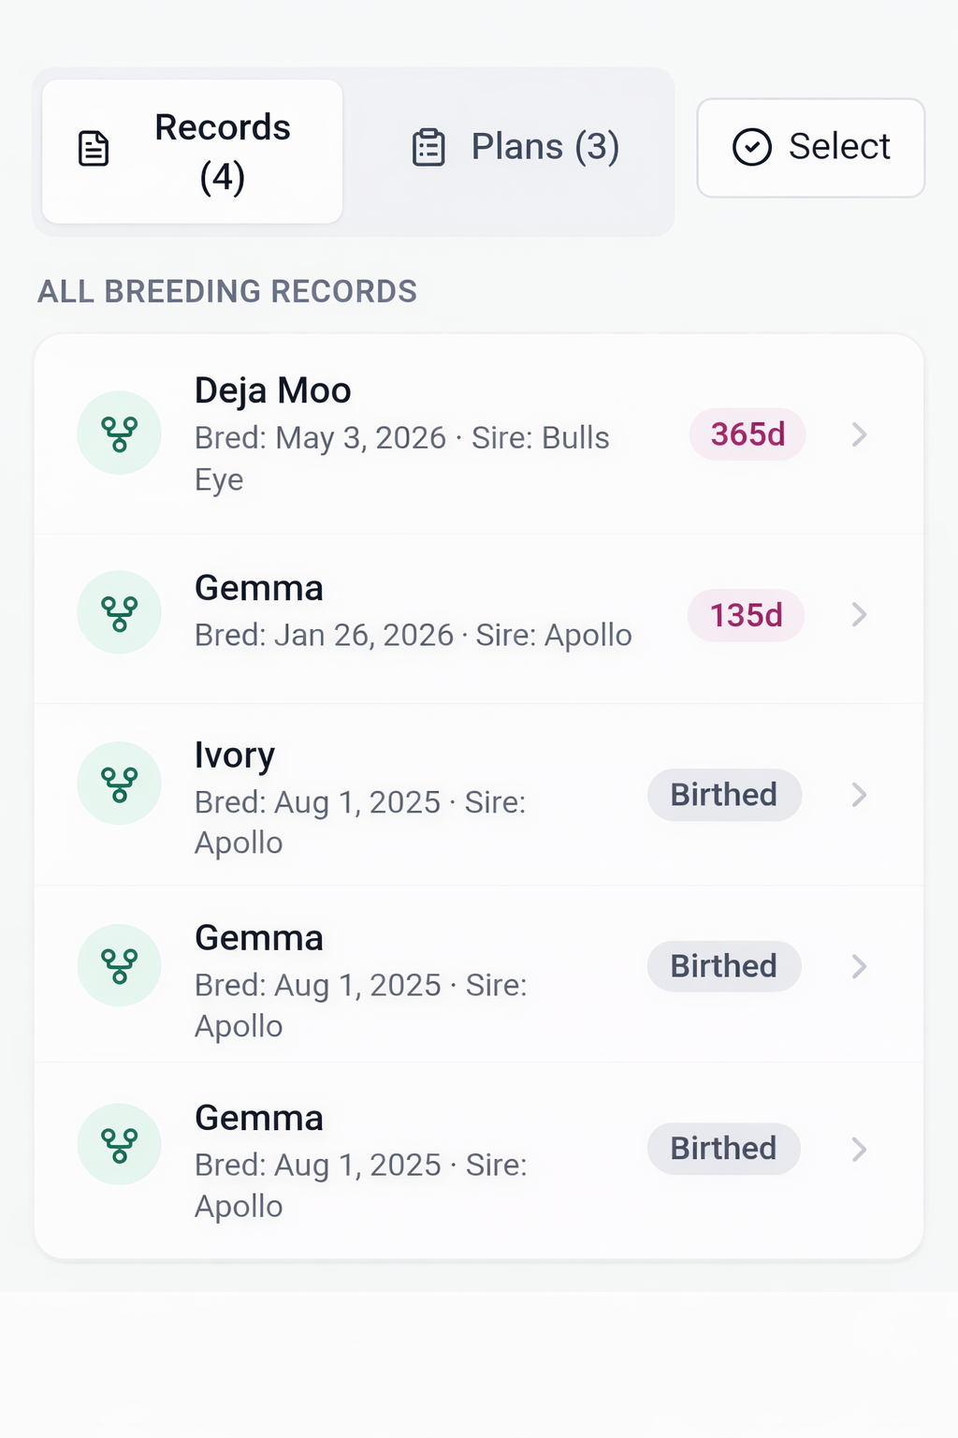Viewport: 958px width, 1438px height.
Task: Expand the chevron on the last Gemma record
Action: point(859,1148)
